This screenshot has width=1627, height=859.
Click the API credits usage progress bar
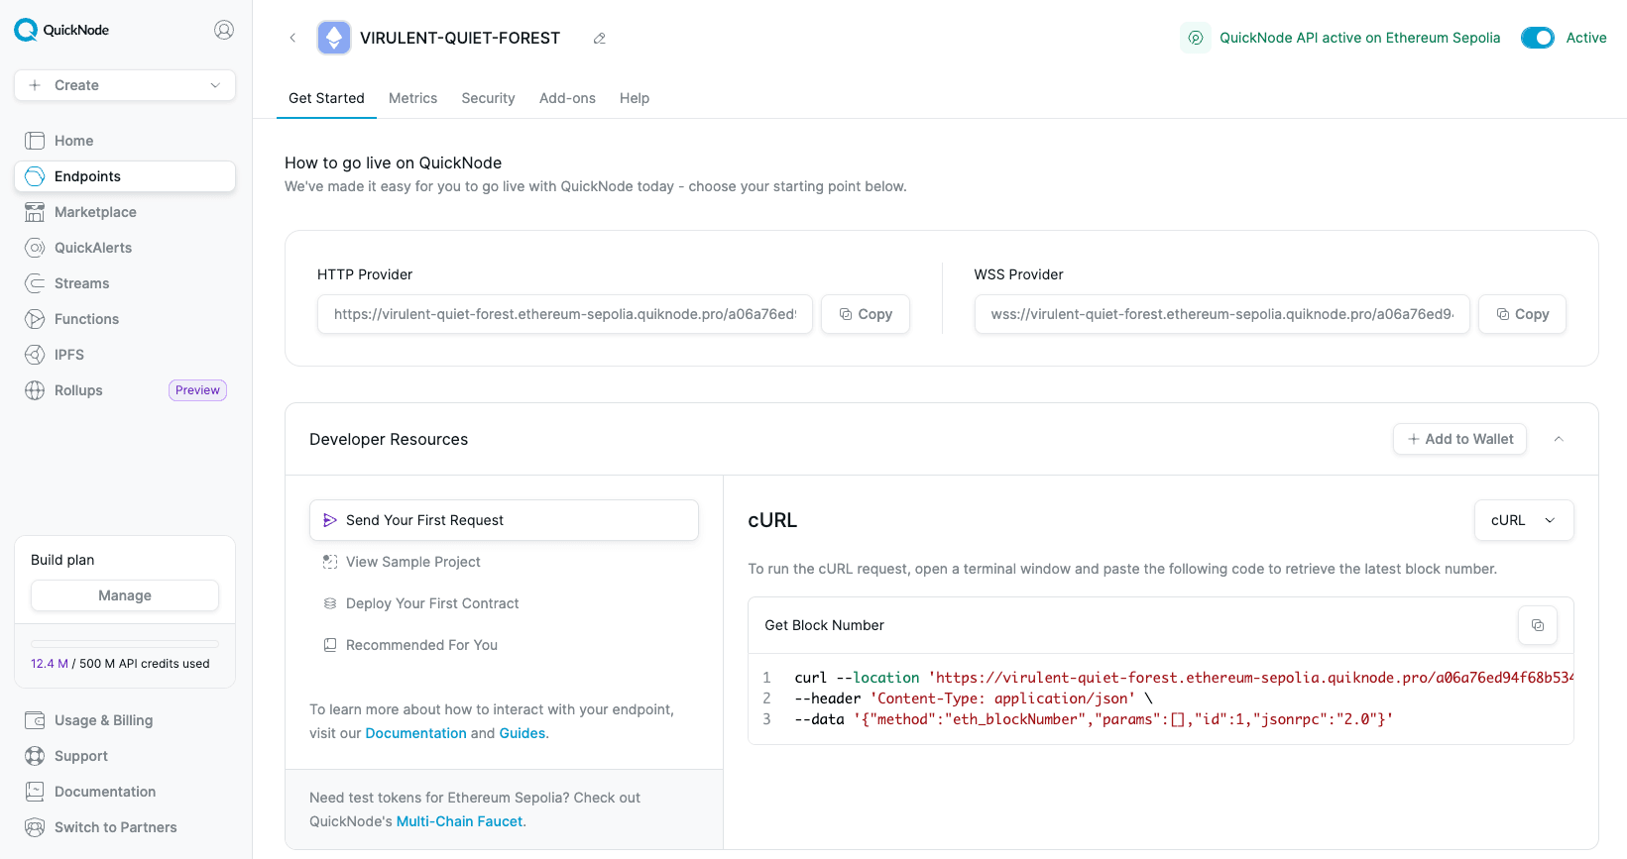pyautogui.click(x=125, y=644)
